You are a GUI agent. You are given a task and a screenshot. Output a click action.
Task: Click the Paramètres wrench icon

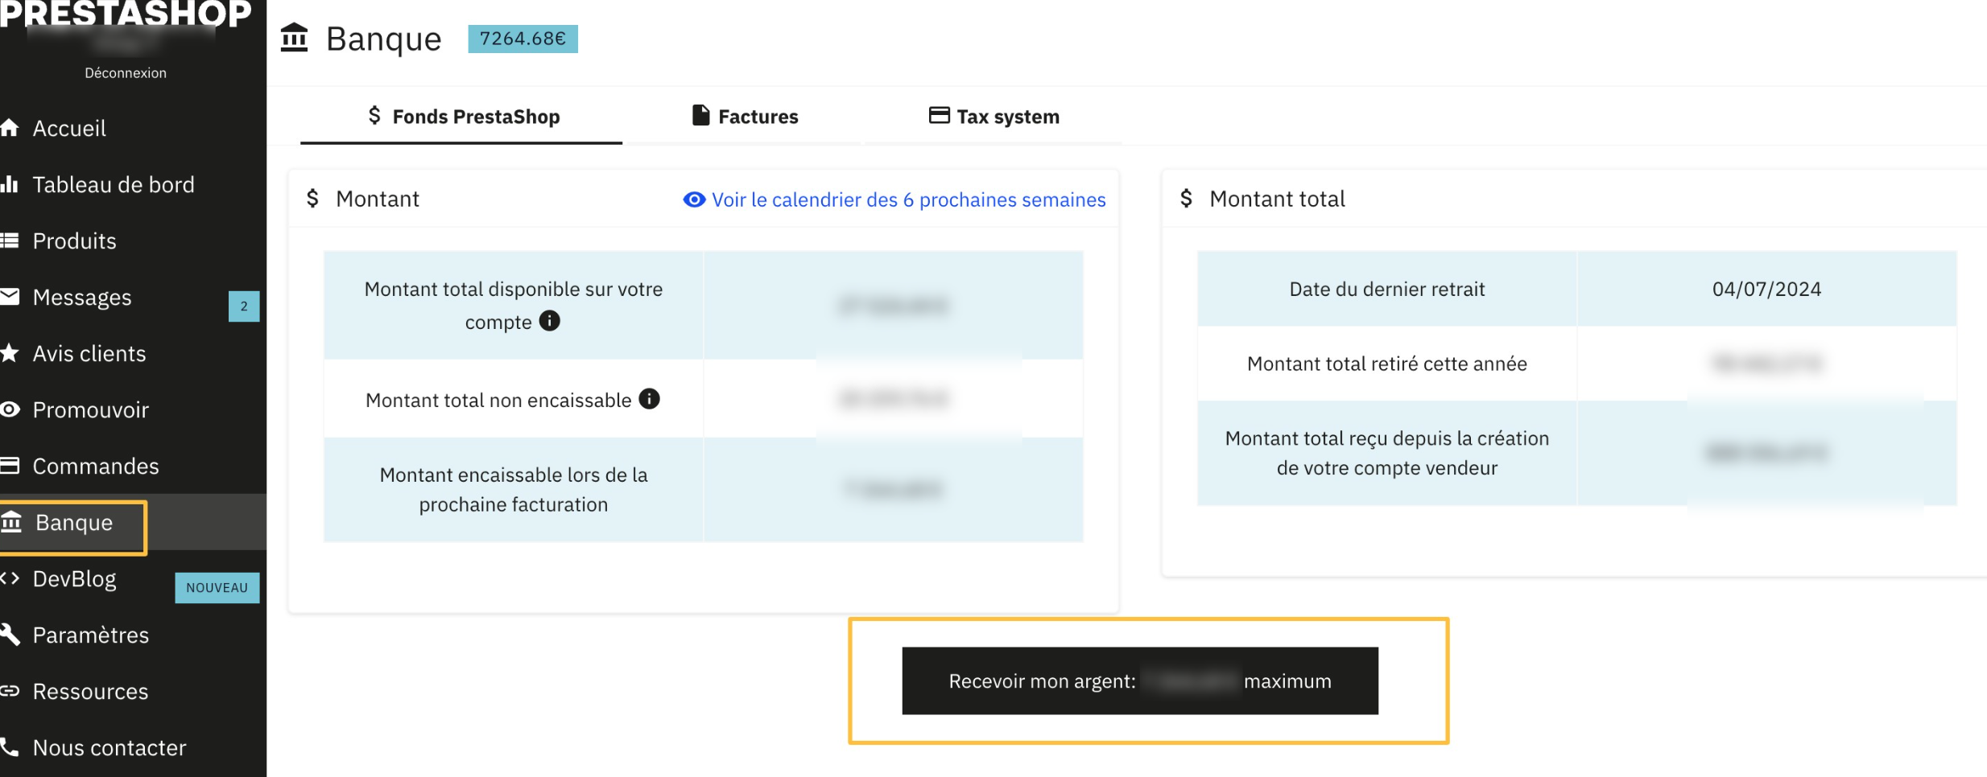click(x=9, y=635)
